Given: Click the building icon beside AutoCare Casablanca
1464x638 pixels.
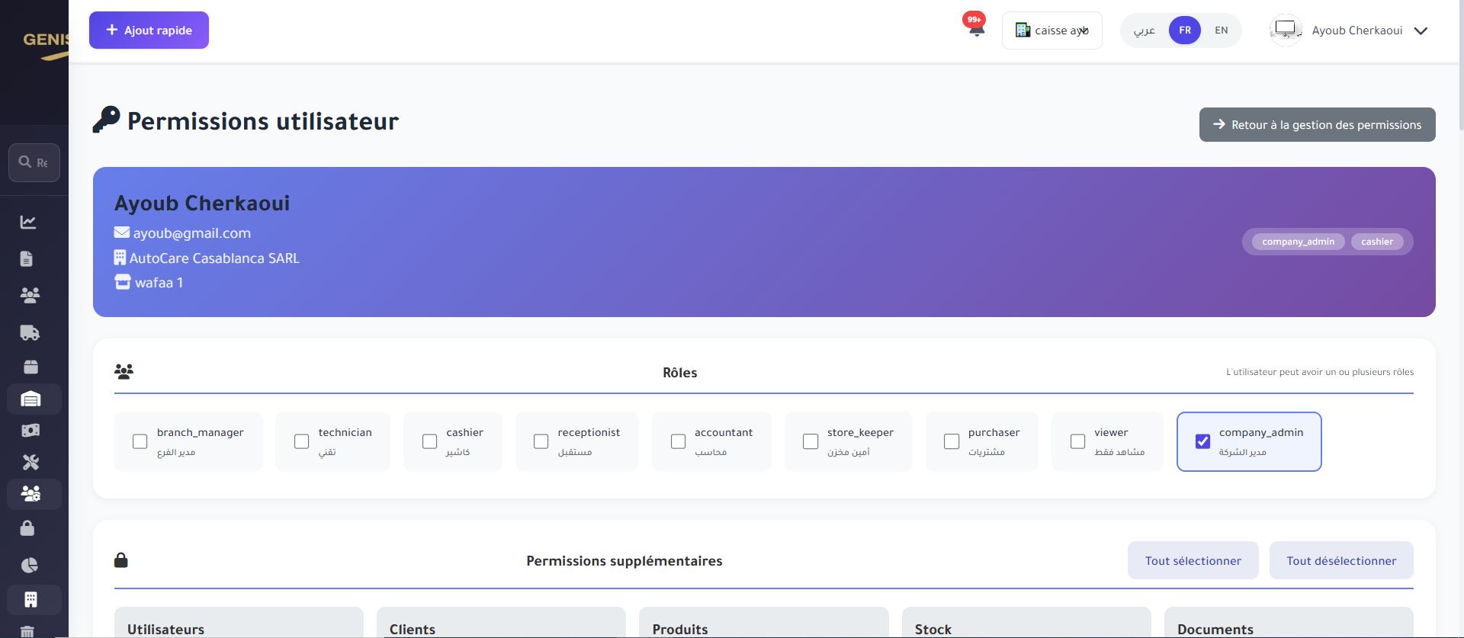Looking at the screenshot, I should [x=120, y=258].
